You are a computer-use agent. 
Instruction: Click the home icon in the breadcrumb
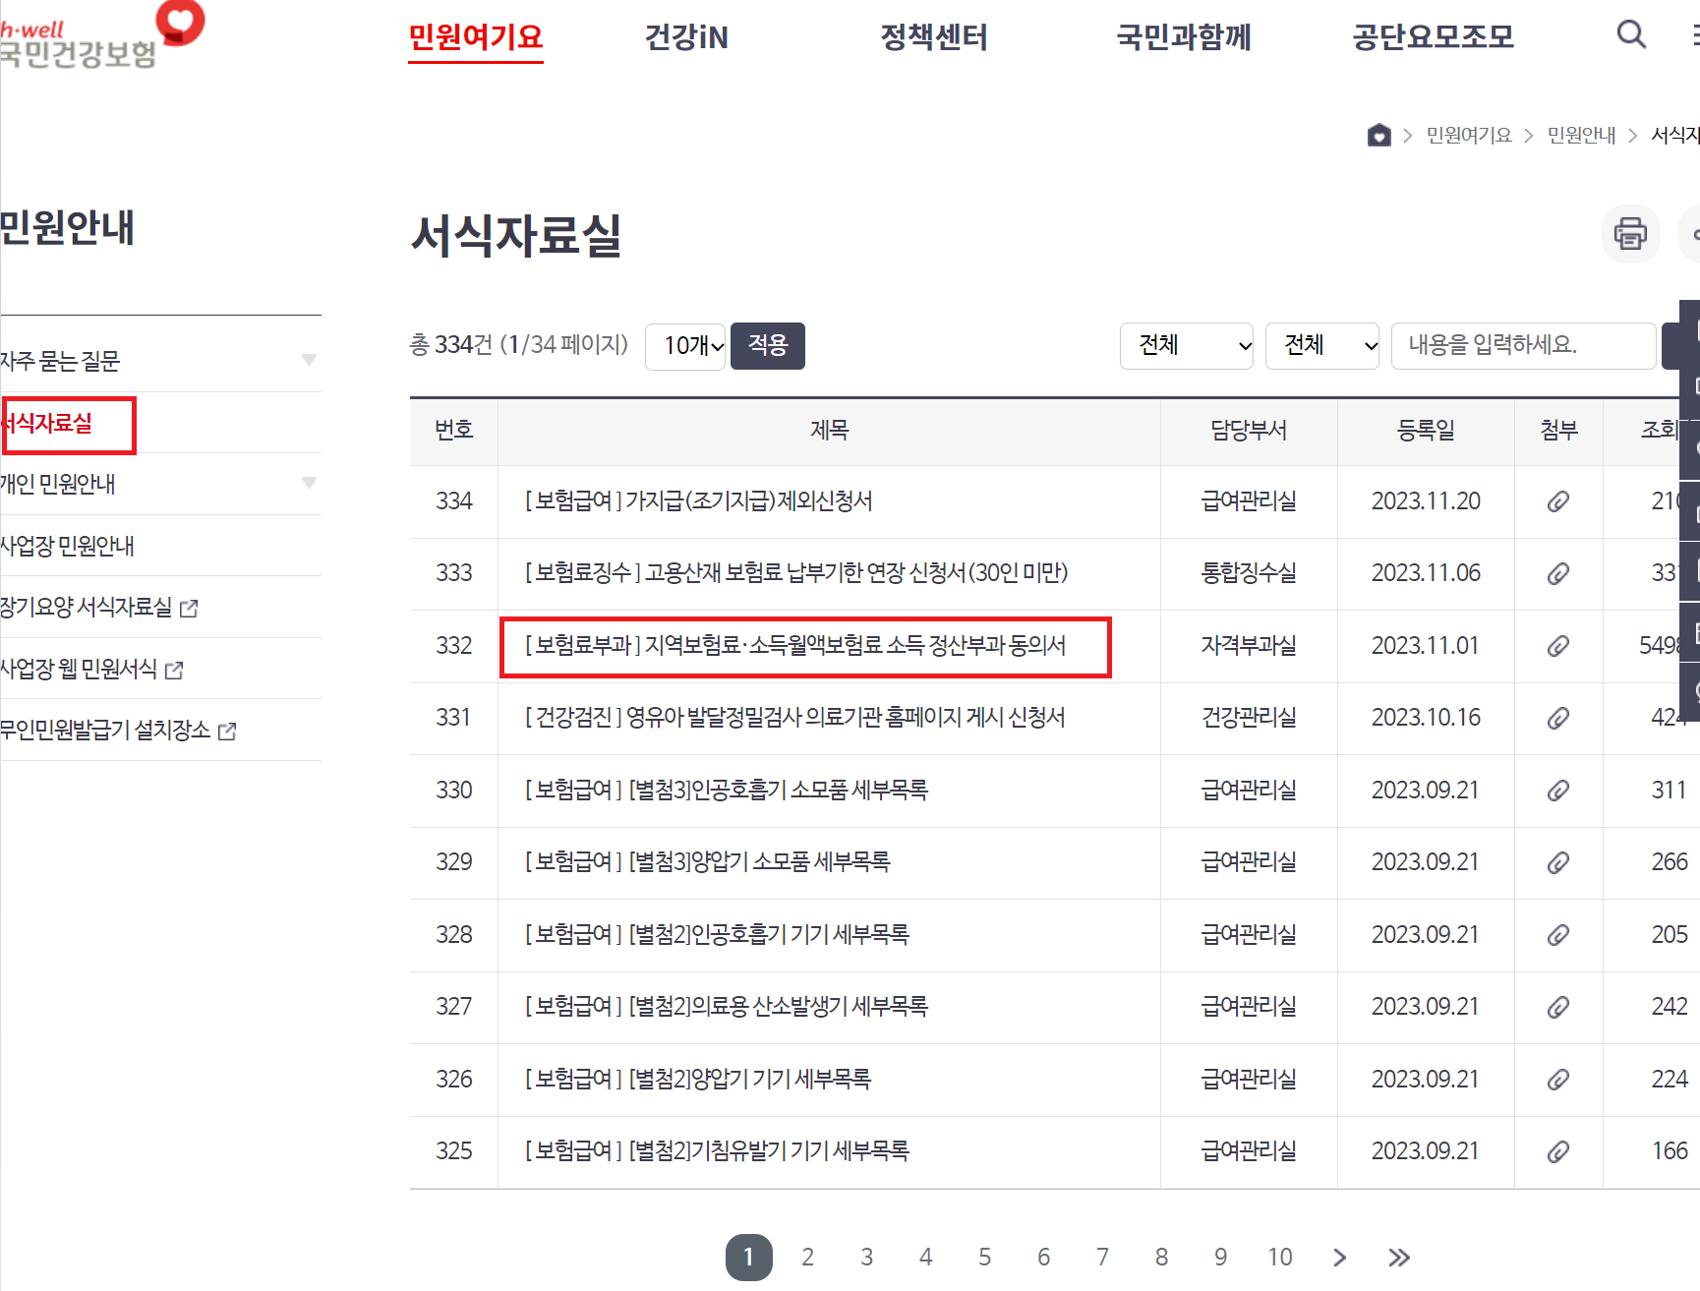(1379, 135)
